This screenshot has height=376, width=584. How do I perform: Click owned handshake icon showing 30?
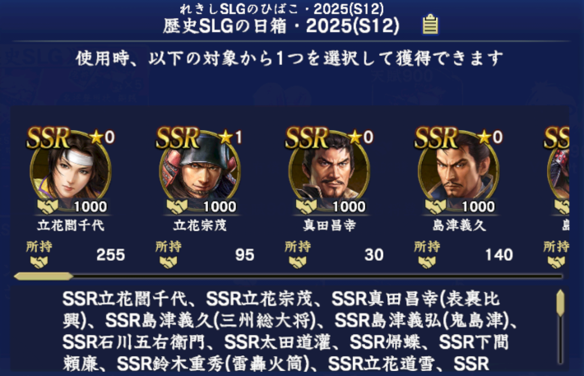(298, 262)
